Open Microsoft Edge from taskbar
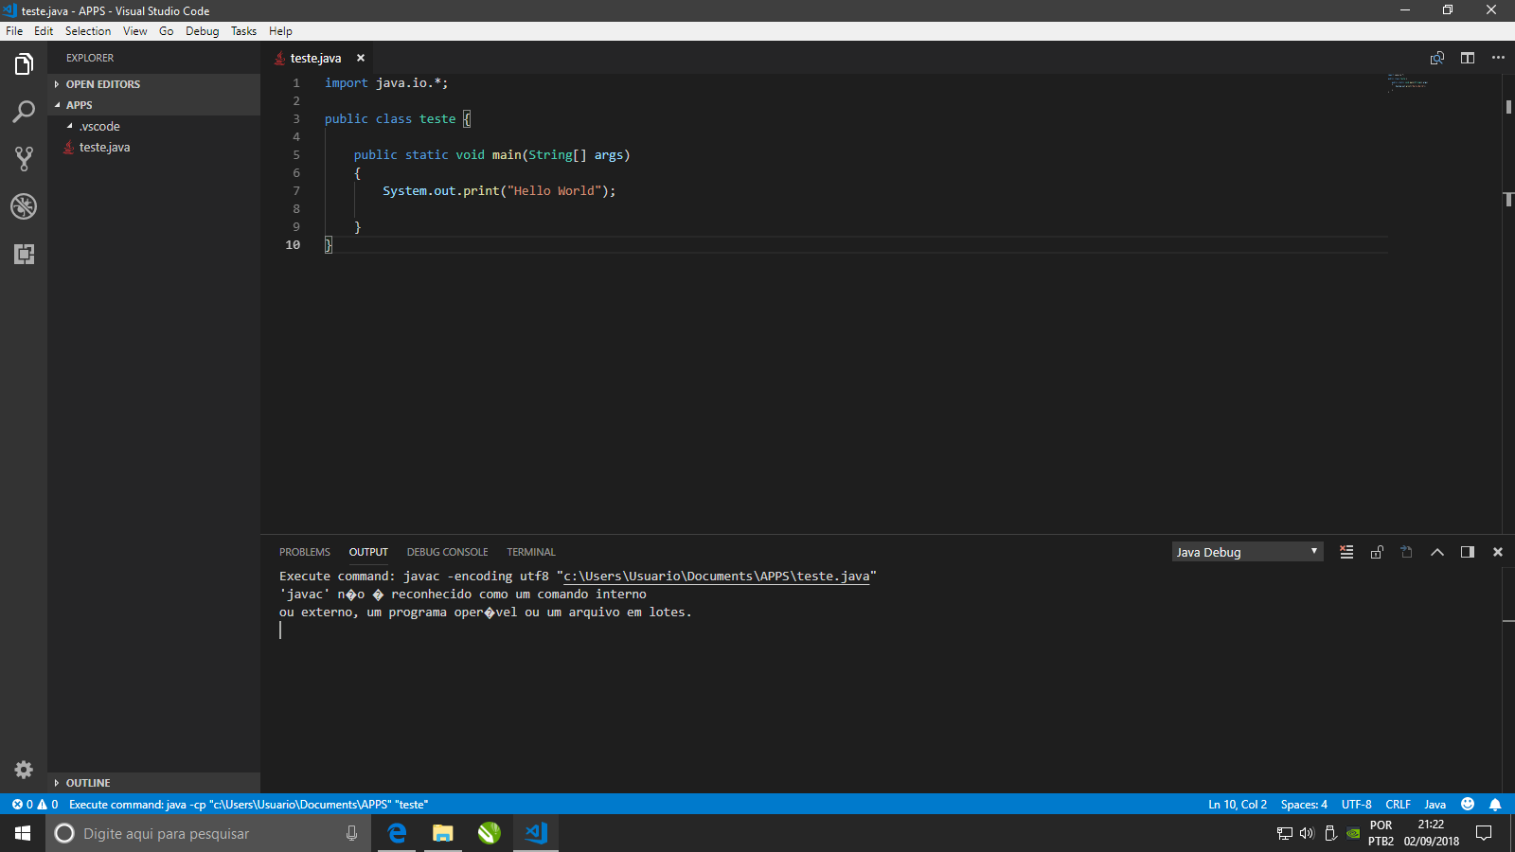Screen dimensions: 1515x852 397,833
